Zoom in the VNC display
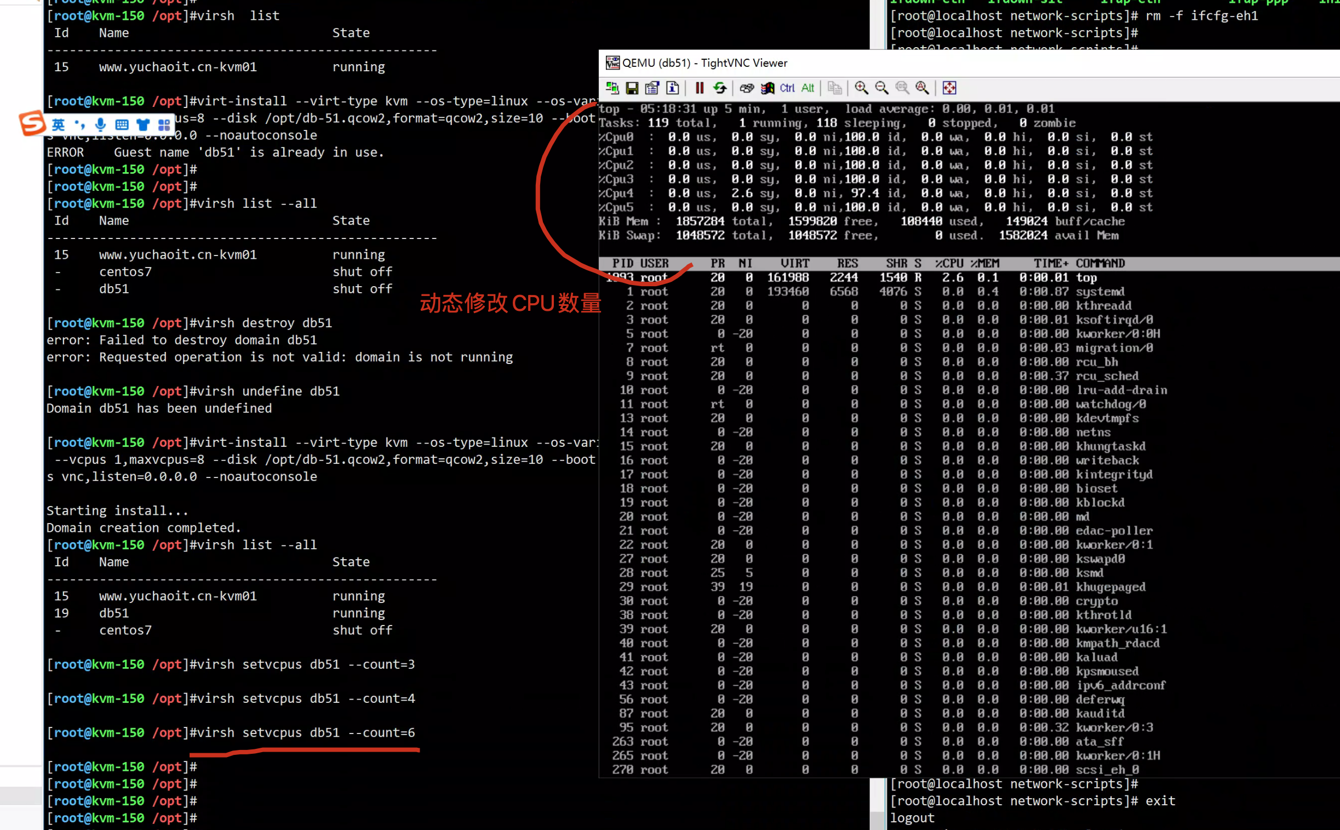Image resolution: width=1340 pixels, height=830 pixels. tap(861, 88)
